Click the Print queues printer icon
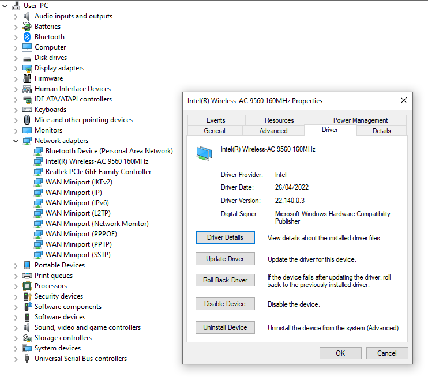428x377 pixels. (x=27, y=276)
